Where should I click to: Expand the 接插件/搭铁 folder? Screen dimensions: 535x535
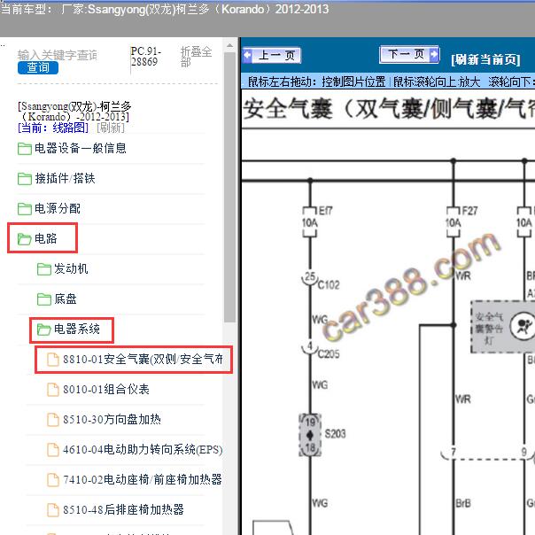coord(57,178)
